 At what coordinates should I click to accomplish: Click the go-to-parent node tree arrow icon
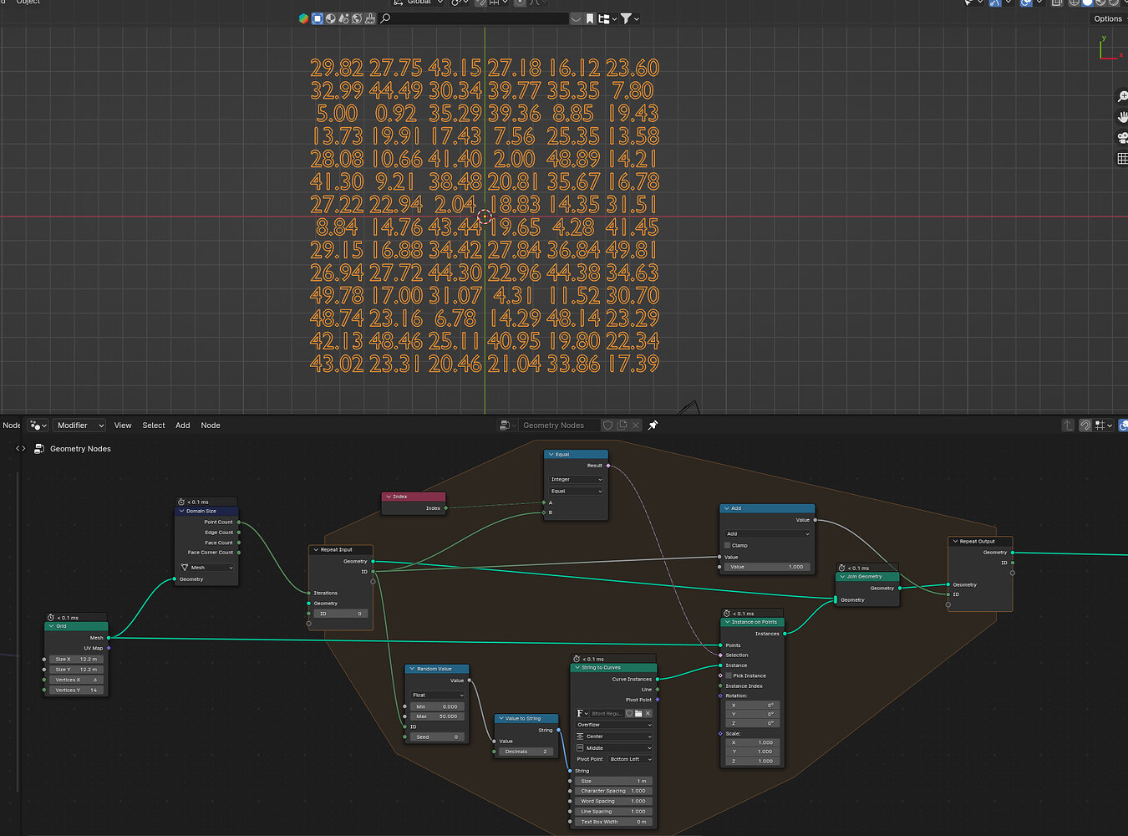[x=1068, y=426]
